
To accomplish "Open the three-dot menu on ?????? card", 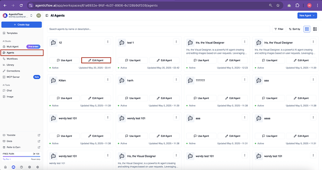I will pos(245,80).
